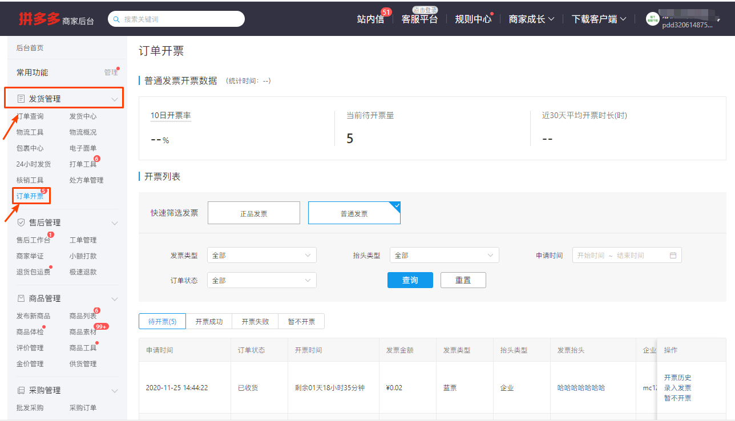Viewport: 735px width, 421px height.
Task: Open 核销工具 in sidebar
Action: click(x=30, y=180)
